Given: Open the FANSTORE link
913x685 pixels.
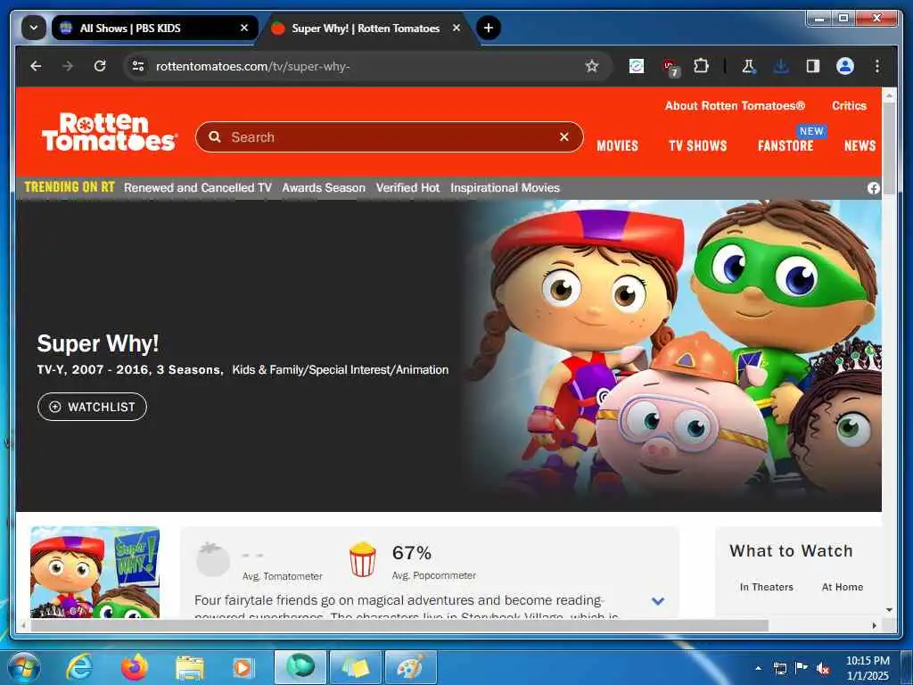Looking at the screenshot, I should click(x=785, y=145).
